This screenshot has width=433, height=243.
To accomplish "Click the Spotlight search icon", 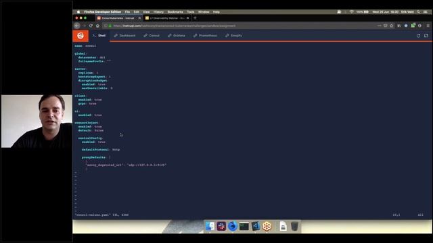I will click(x=418, y=12).
